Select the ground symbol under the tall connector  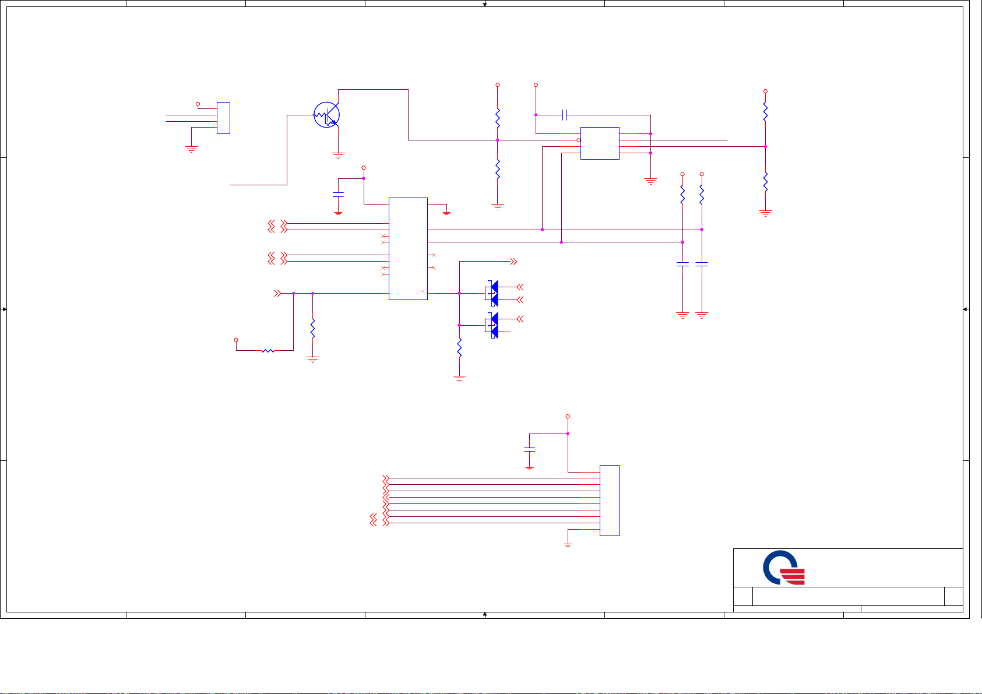[568, 544]
